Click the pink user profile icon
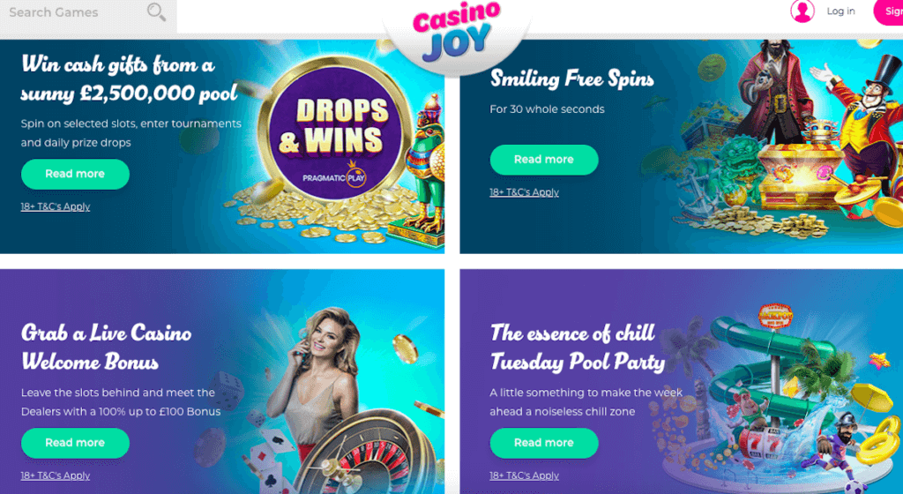Viewport: 903px width, 494px height. pos(802,11)
